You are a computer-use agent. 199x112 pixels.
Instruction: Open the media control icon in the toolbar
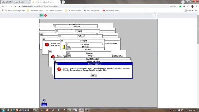pos(188,7)
